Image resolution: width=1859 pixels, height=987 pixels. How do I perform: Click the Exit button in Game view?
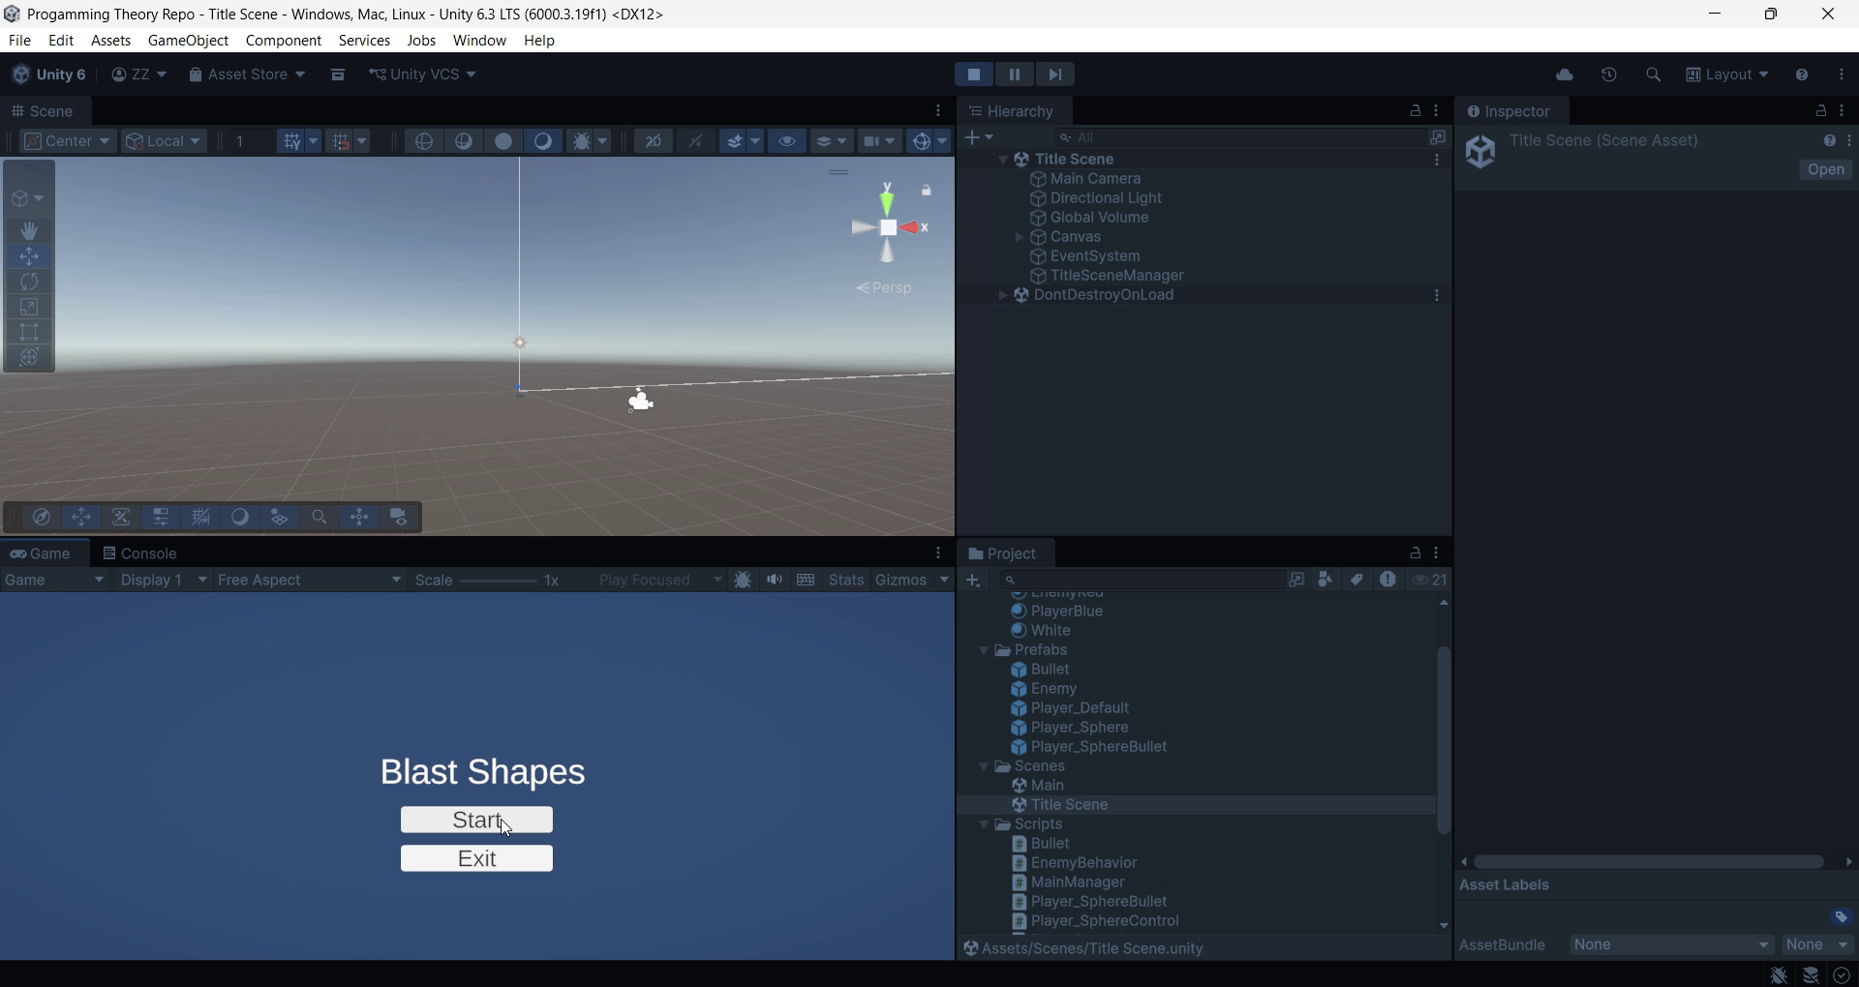pyautogui.click(x=476, y=858)
